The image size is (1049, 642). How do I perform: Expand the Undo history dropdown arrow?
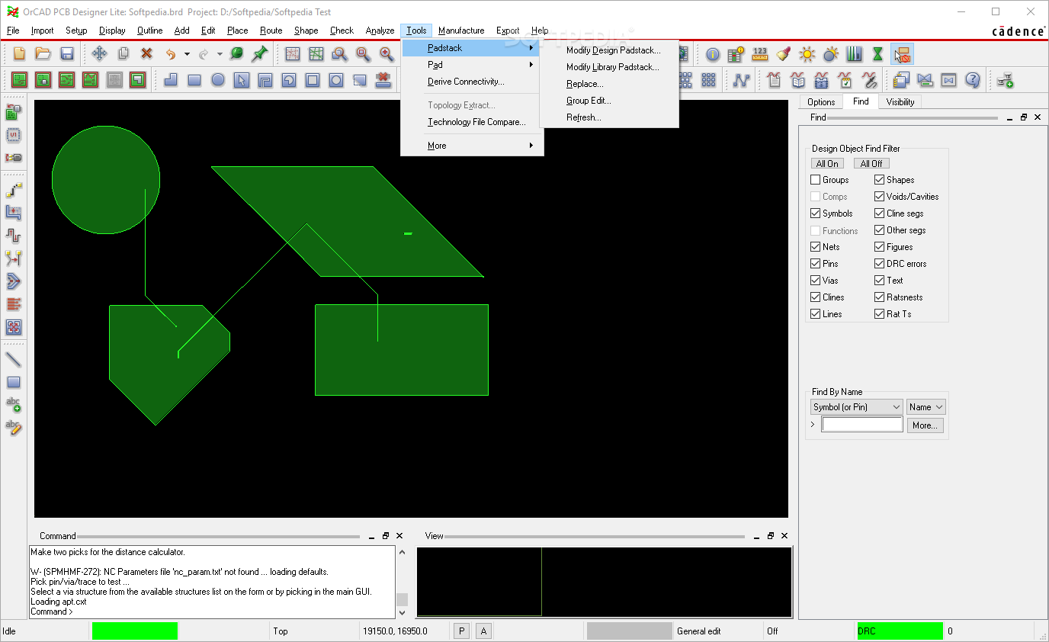187,54
